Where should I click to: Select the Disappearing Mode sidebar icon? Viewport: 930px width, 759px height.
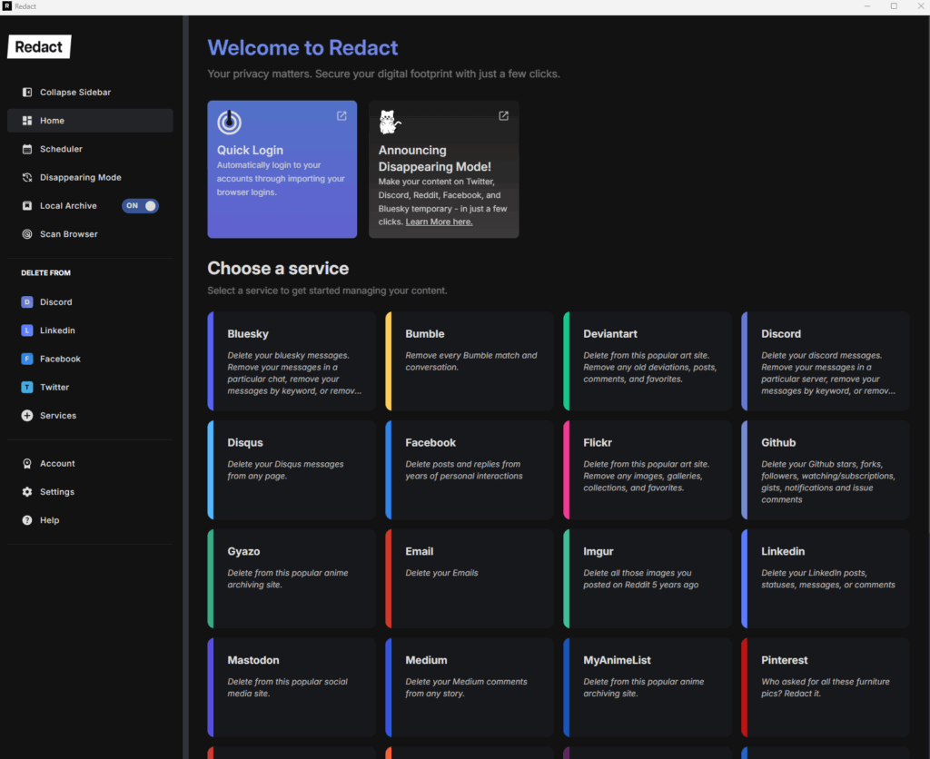click(x=27, y=178)
